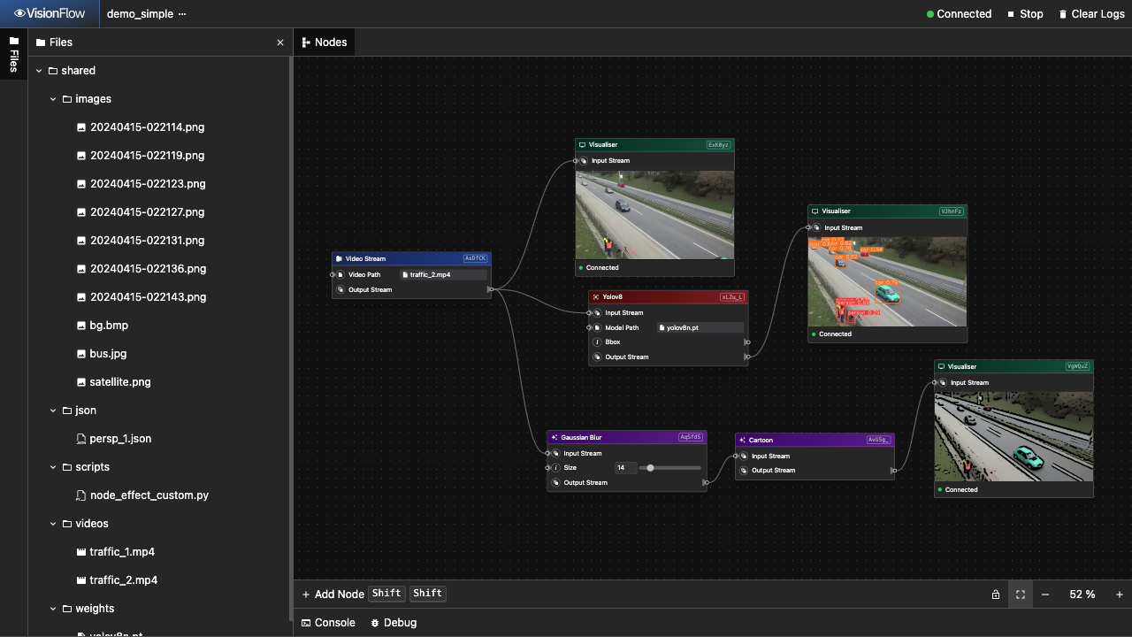The image size is (1132, 637).
Task: Select file 20240415-022123.png
Action: [141, 184]
